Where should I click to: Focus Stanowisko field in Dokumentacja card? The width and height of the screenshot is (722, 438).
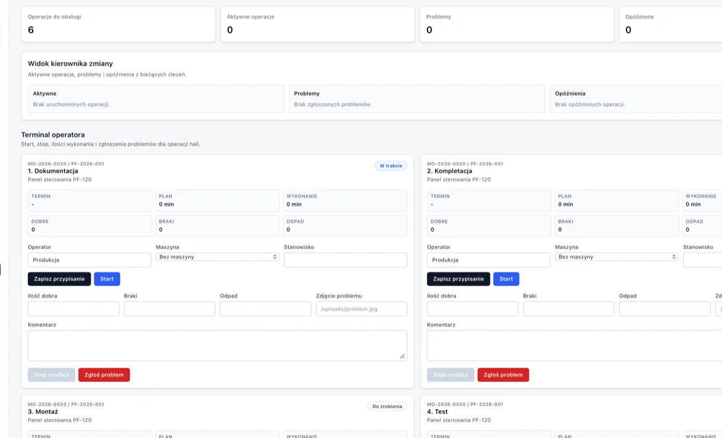click(x=346, y=260)
